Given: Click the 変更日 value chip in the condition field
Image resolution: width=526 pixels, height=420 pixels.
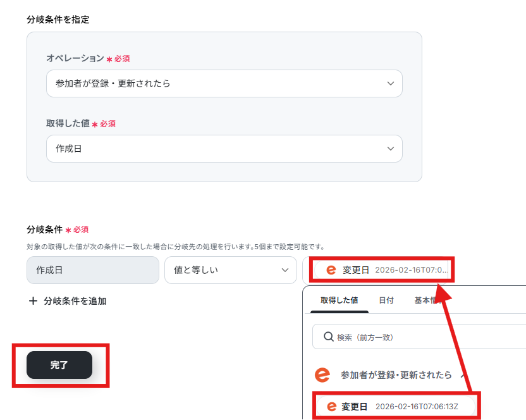Looking at the screenshot, I should click(x=382, y=270).
